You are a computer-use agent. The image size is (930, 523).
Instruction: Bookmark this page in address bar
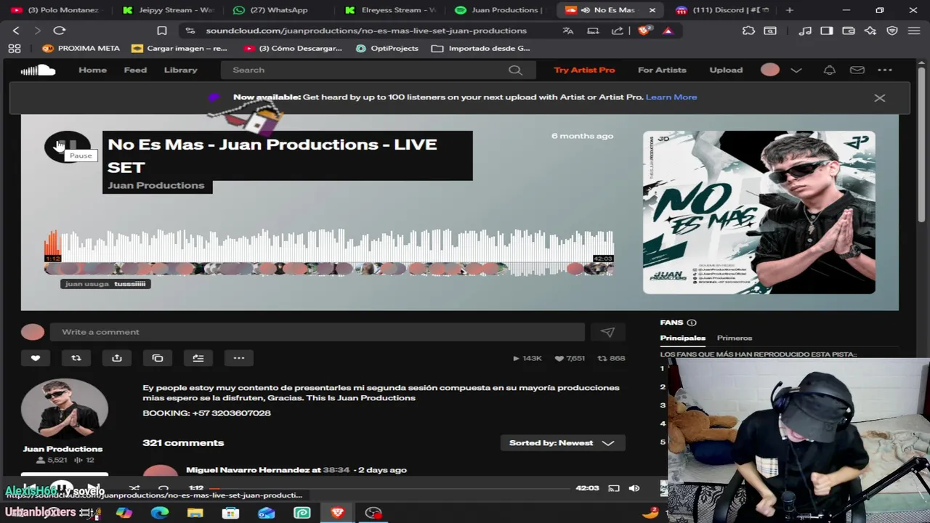[x=162, y=31]
